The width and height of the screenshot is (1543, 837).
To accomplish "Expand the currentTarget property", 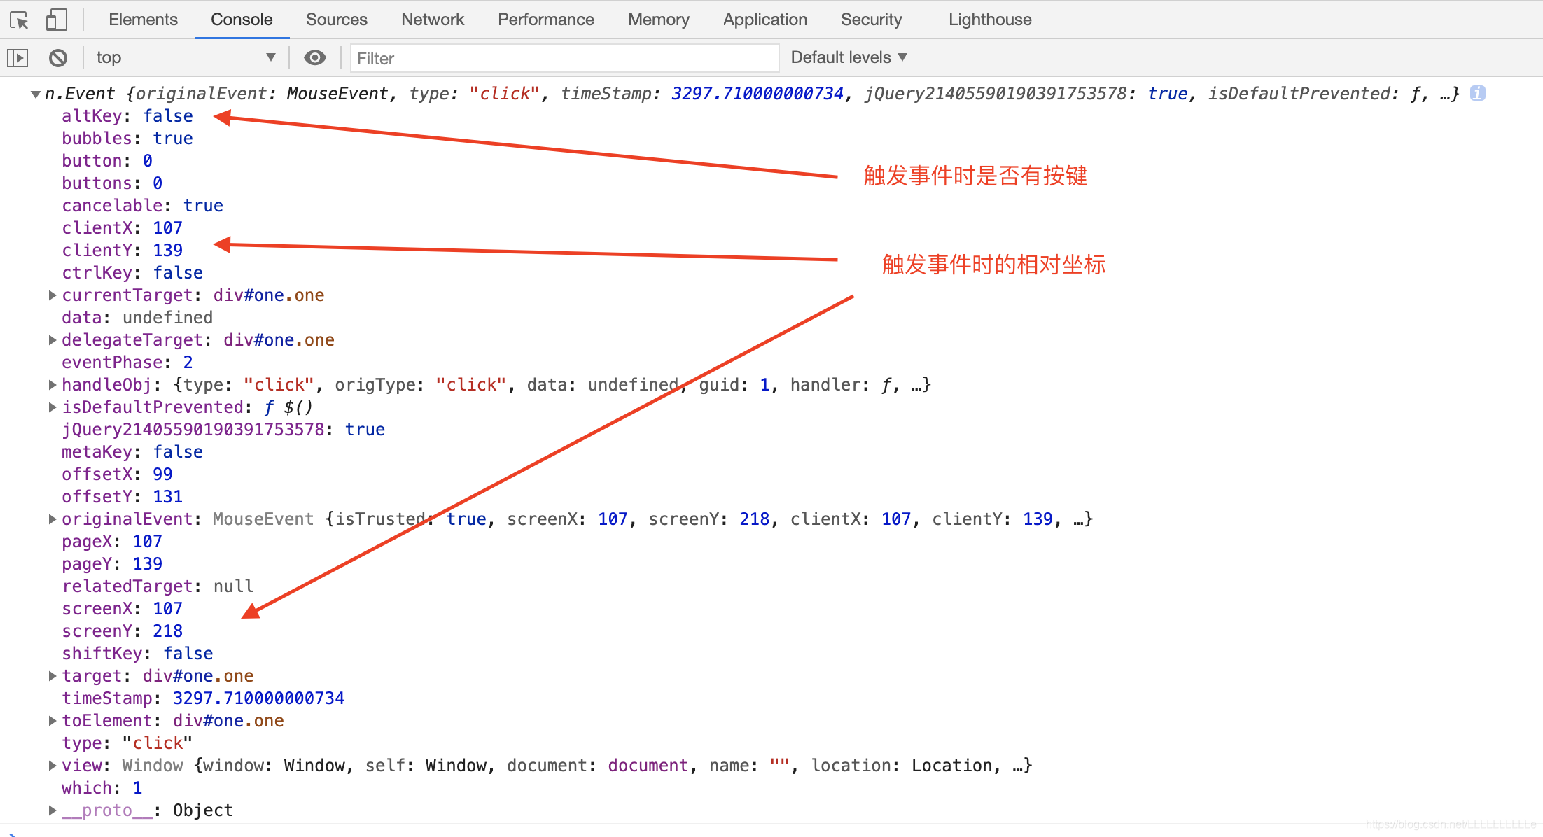I will [x=53, y=295].
